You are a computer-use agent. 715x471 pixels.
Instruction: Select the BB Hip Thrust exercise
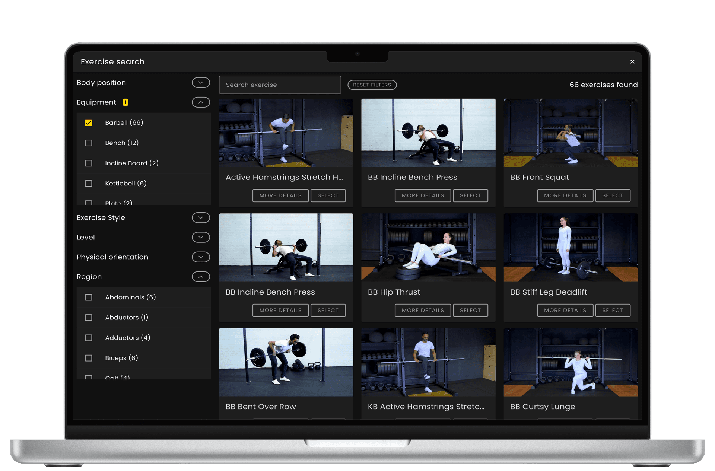(x=470, y=311)
